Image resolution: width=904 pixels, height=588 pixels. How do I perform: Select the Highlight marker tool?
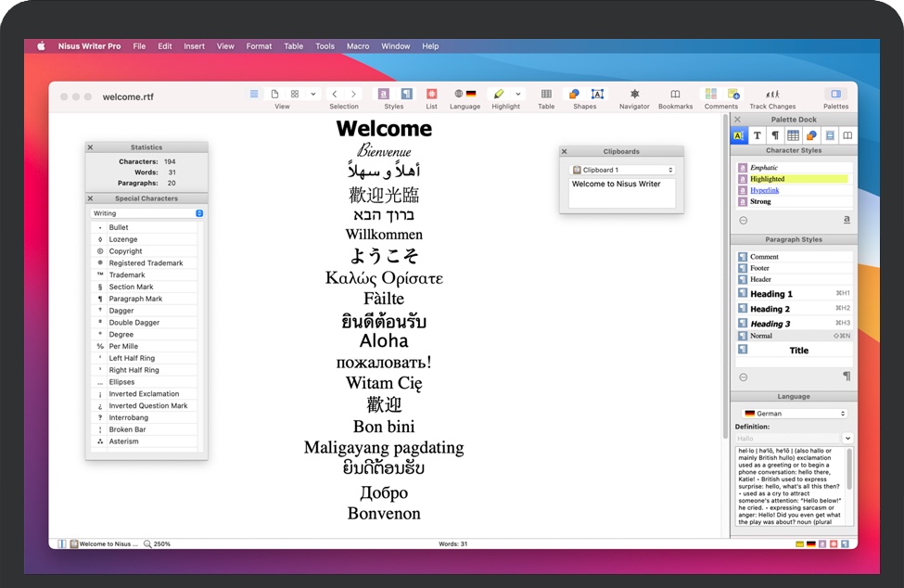(499, 95)
